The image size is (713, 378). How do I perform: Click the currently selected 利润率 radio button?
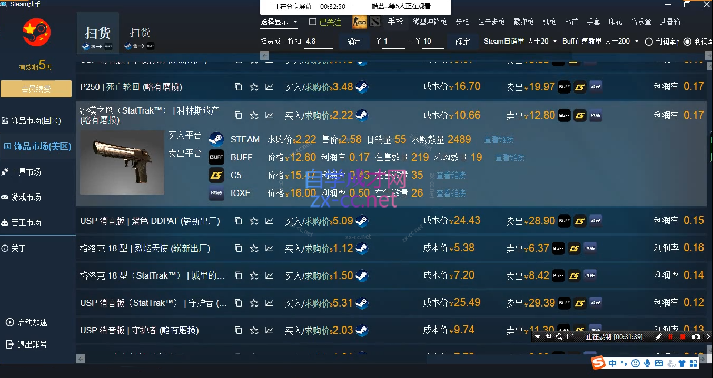pos(687,42)
